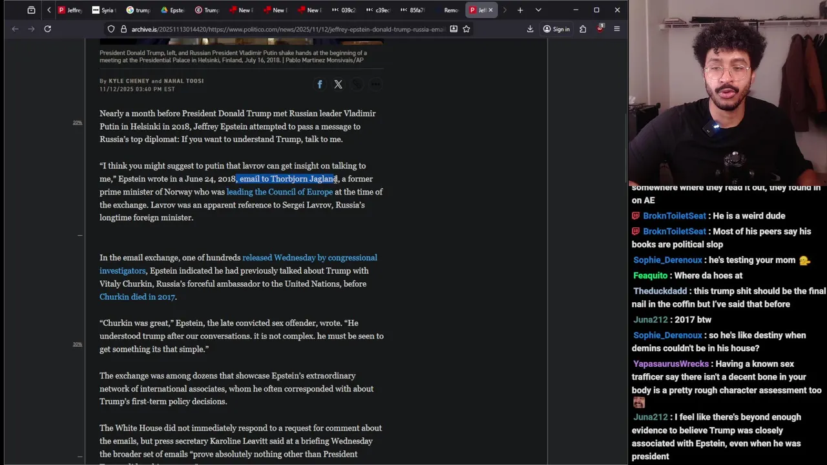This screenshot has height=465, width=827.
Task: Go back to previous page
Action: (16, 28)
